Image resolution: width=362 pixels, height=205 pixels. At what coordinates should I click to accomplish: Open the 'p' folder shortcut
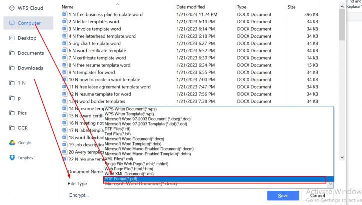(x=15, y=98)
